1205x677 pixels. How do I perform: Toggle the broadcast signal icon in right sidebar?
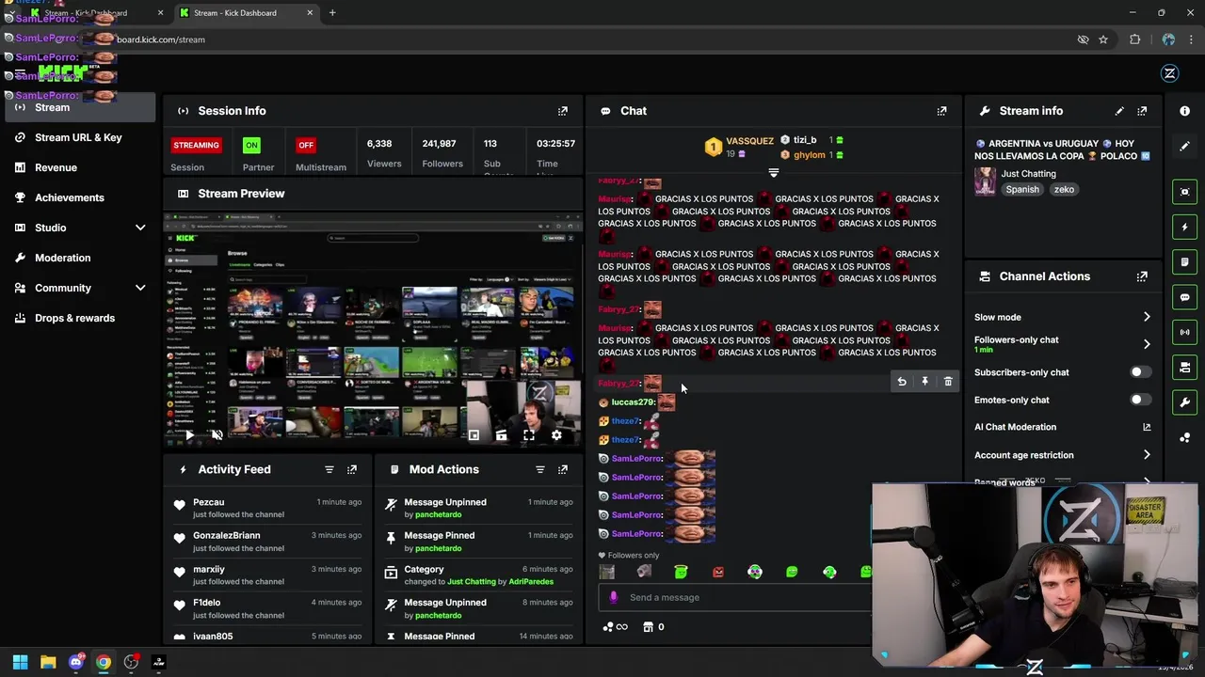pos(1184,332)
